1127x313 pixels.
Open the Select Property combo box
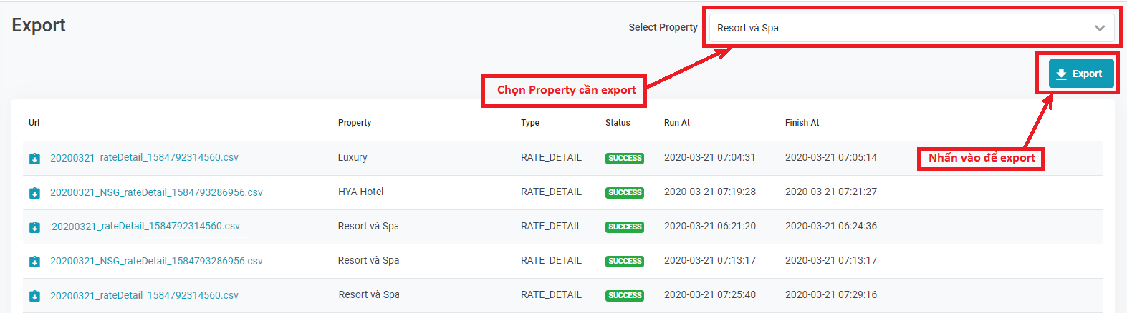(903, 28)
